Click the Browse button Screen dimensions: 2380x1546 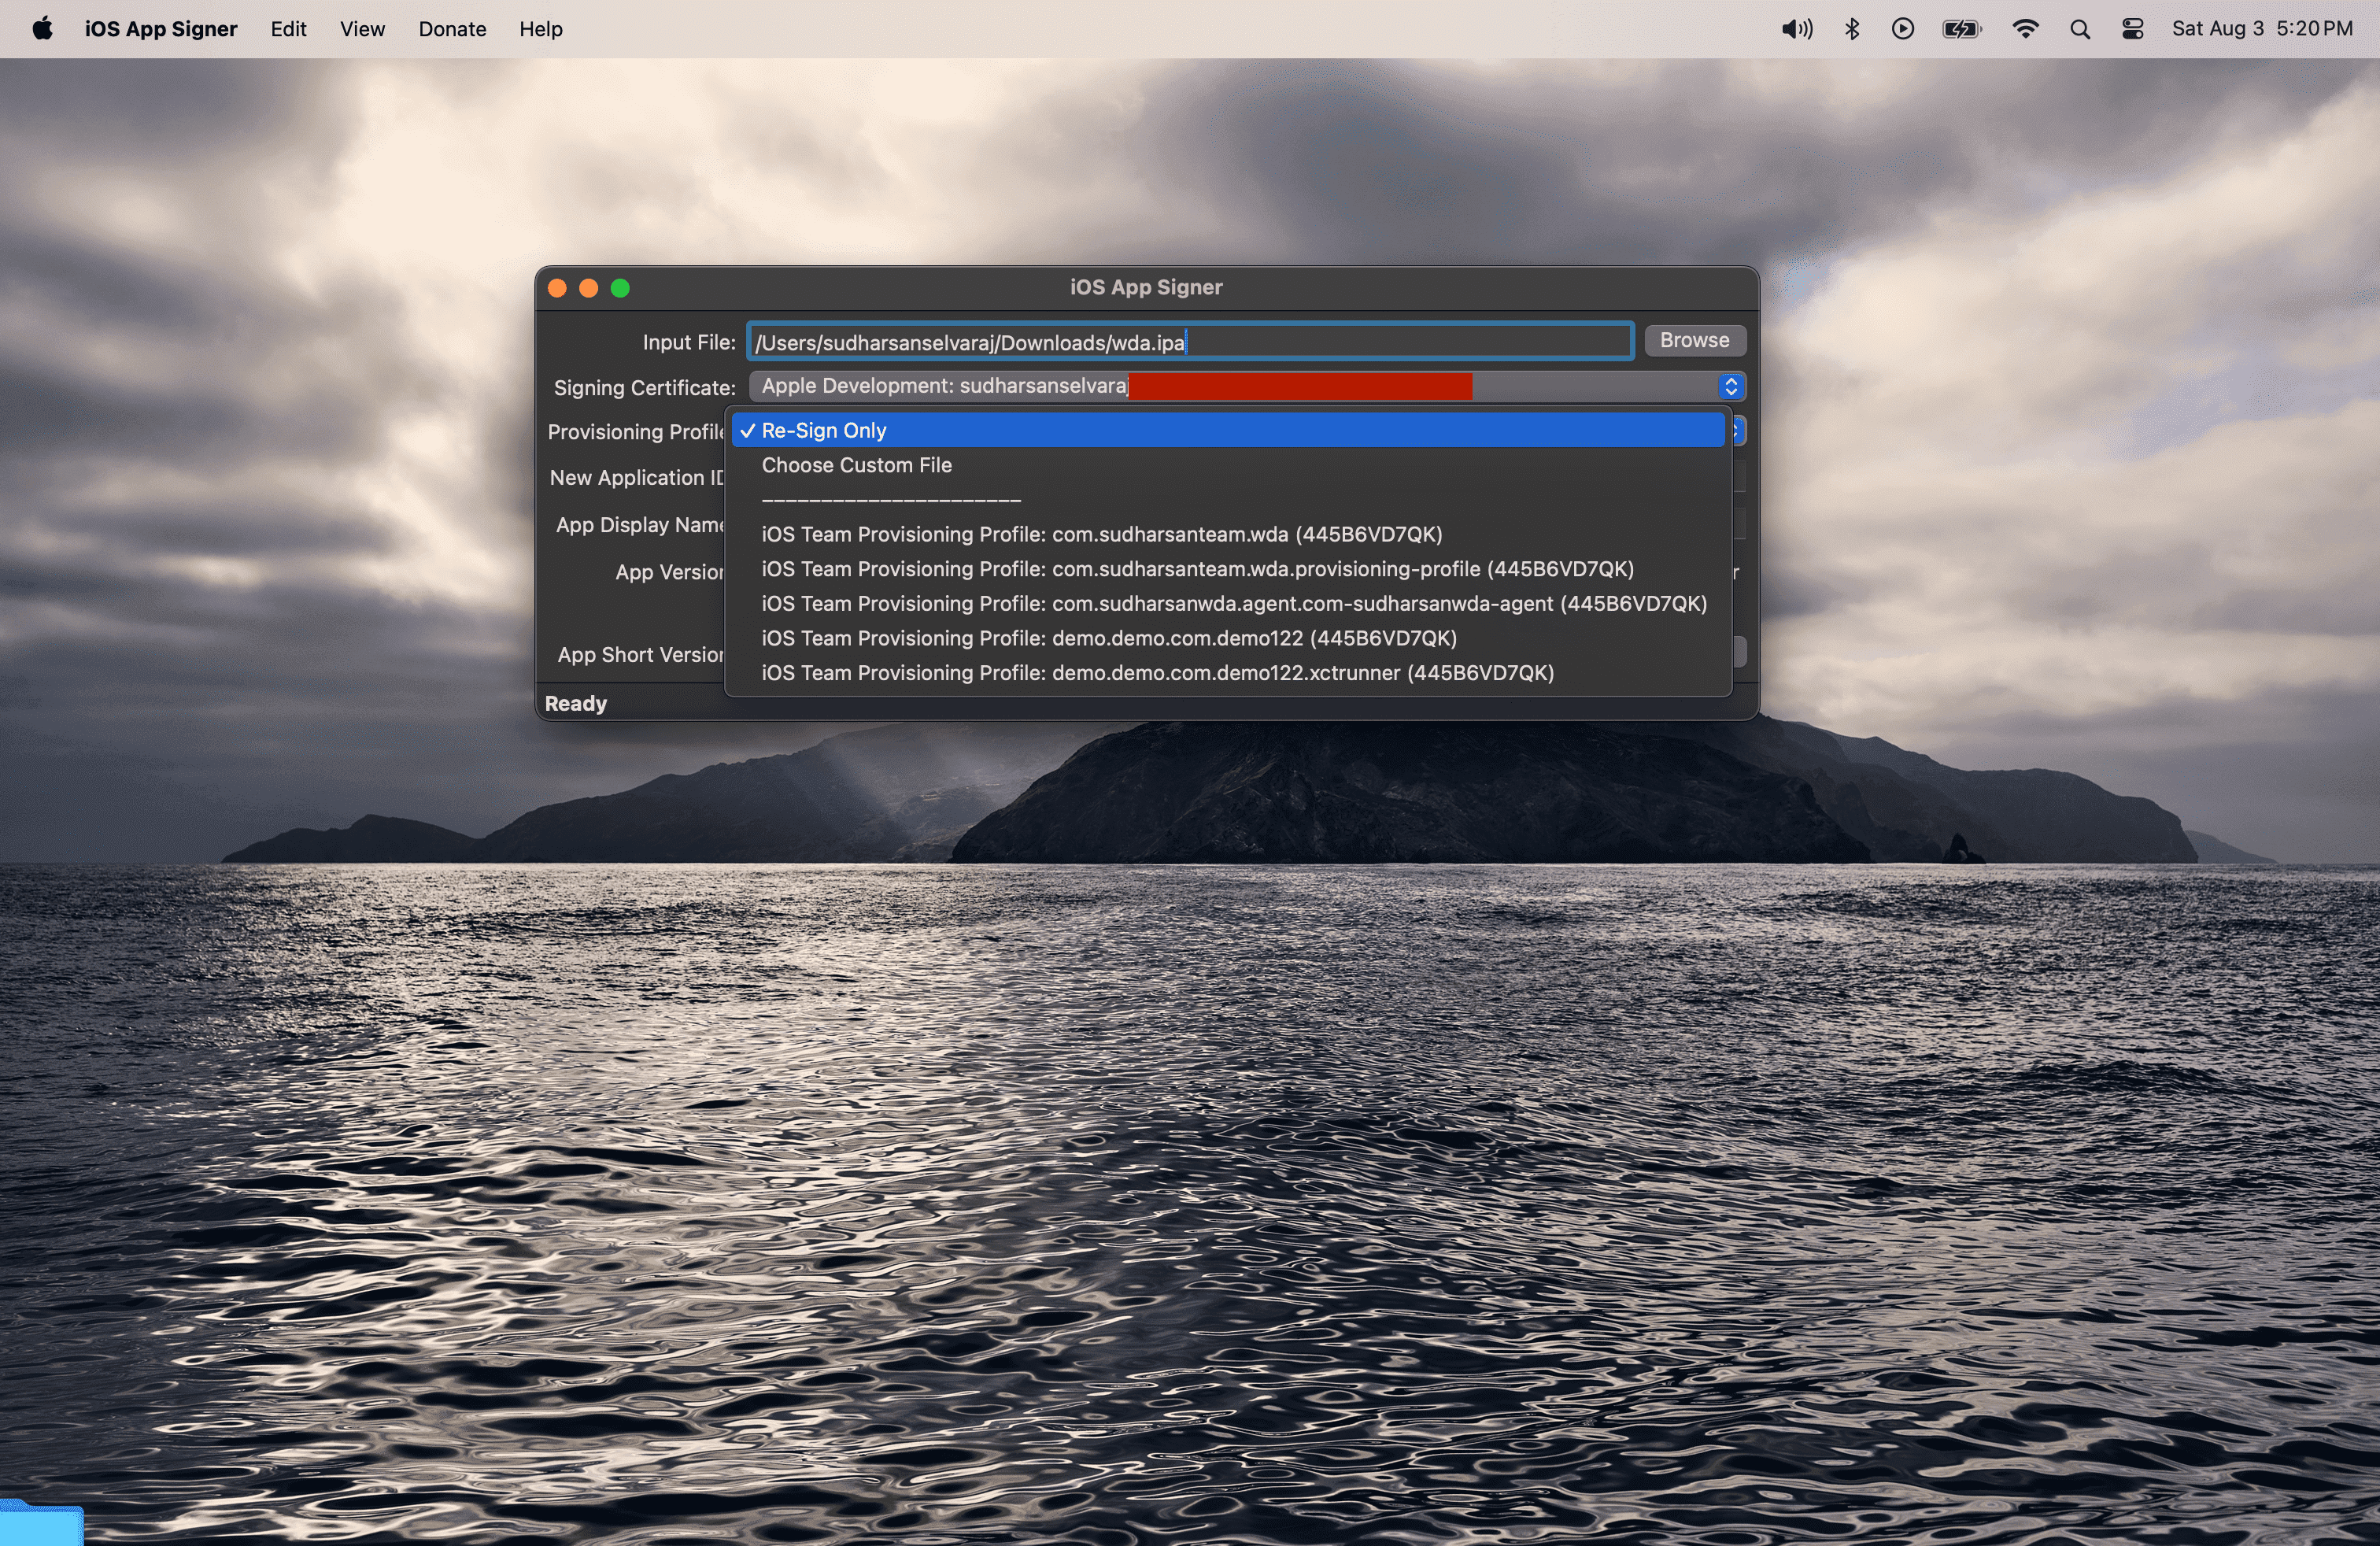click(1694, 340)
